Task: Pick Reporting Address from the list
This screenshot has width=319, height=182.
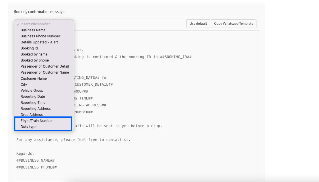Action: tap(44, 109)
